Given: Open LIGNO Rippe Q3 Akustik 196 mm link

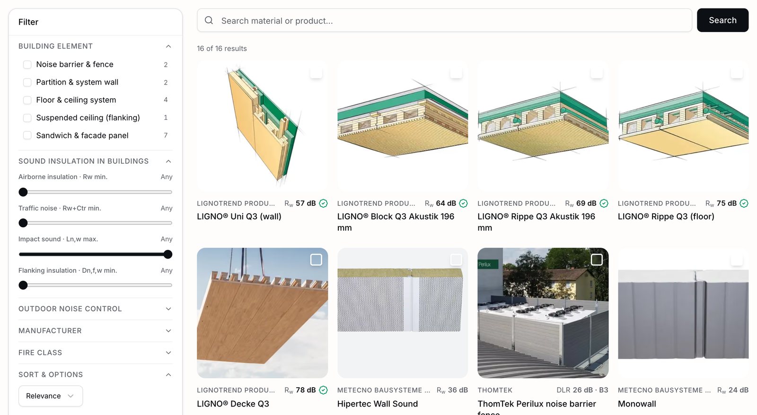Looking at the screenshot, I should tap(536, 222).
